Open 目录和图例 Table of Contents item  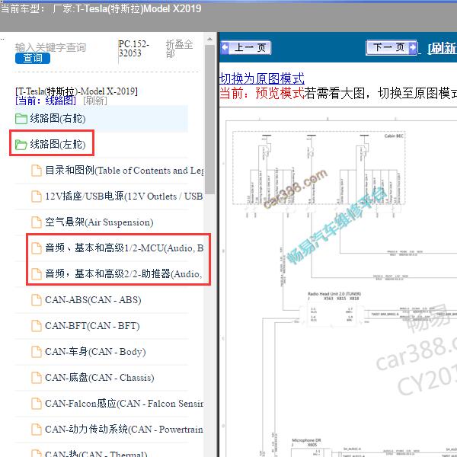coord(124,170)
